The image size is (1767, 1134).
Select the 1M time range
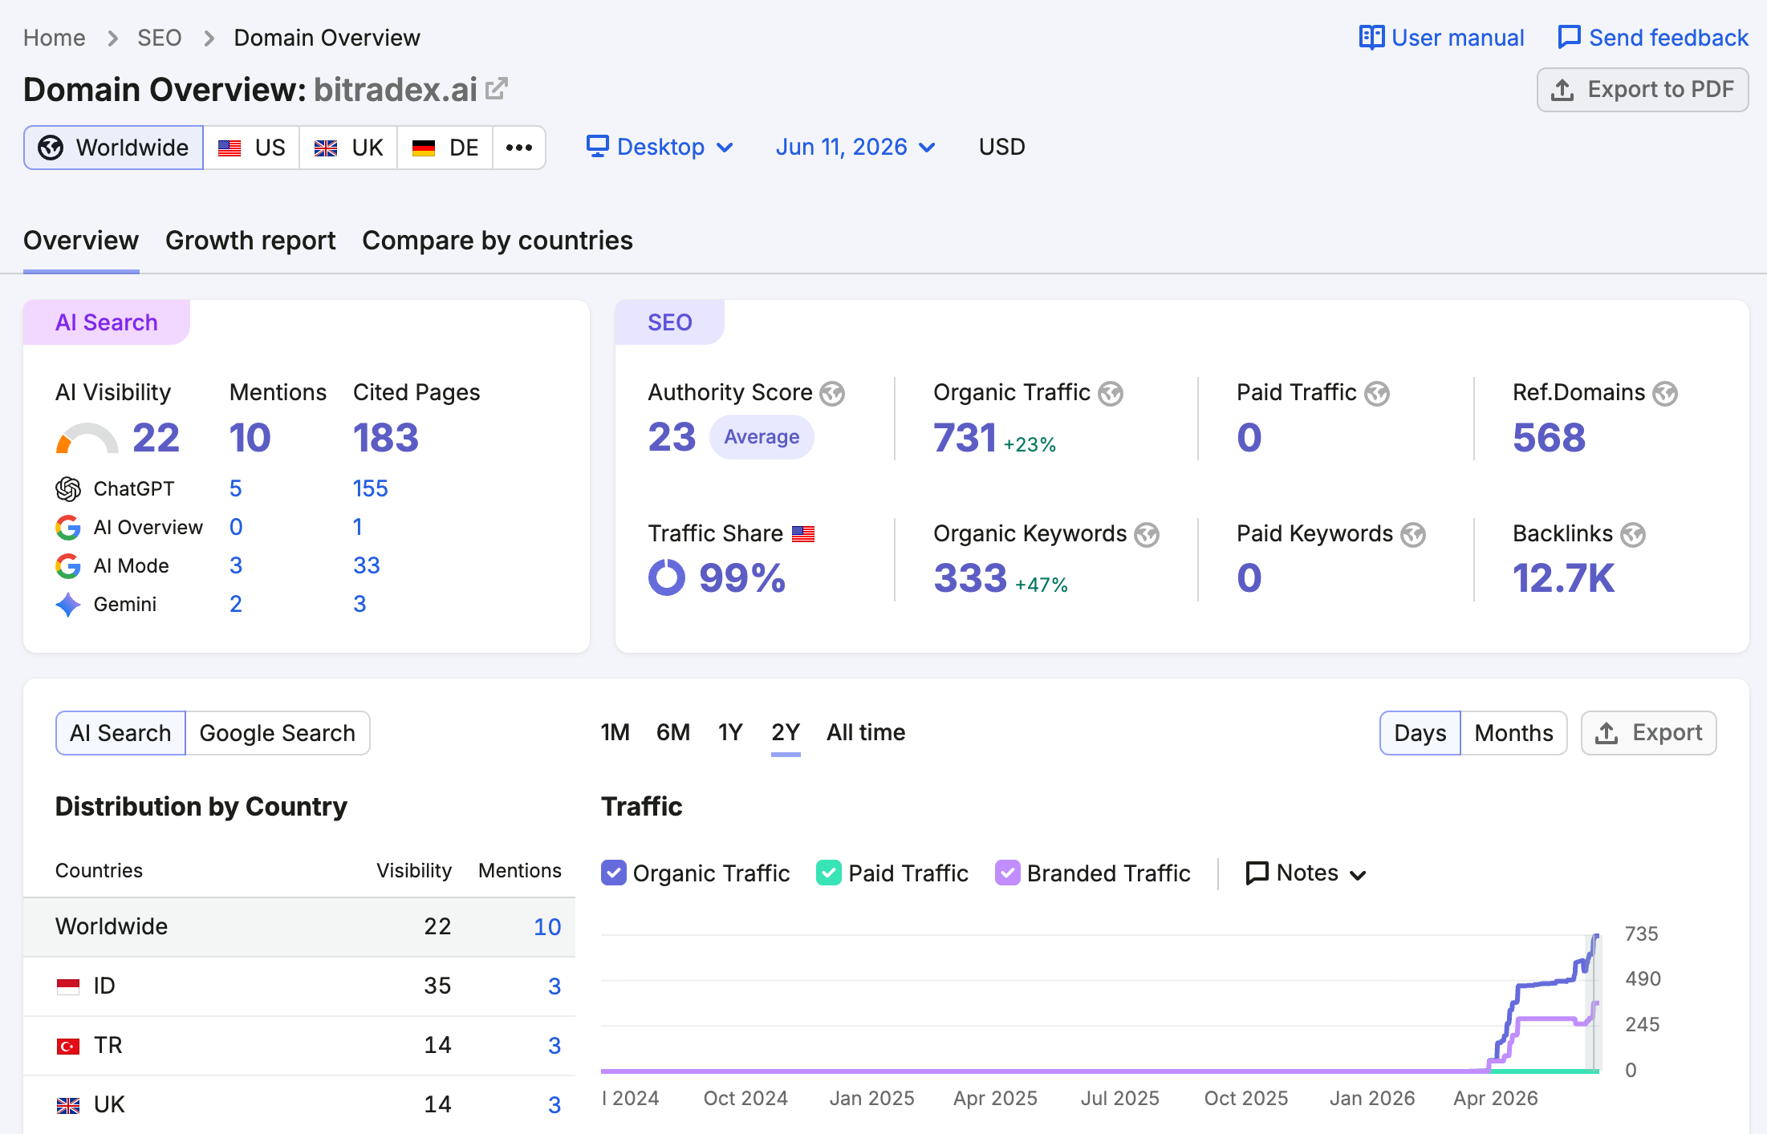click(x=615, y=732)
